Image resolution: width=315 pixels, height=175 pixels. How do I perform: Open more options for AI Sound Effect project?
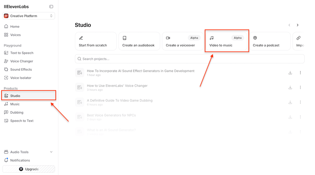click(300, 73)
